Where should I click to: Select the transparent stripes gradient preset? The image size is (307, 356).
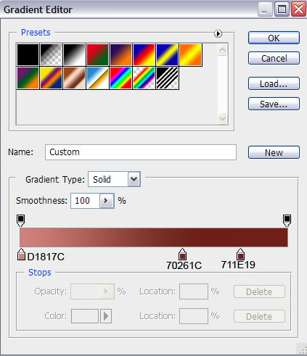pos(168,78)
